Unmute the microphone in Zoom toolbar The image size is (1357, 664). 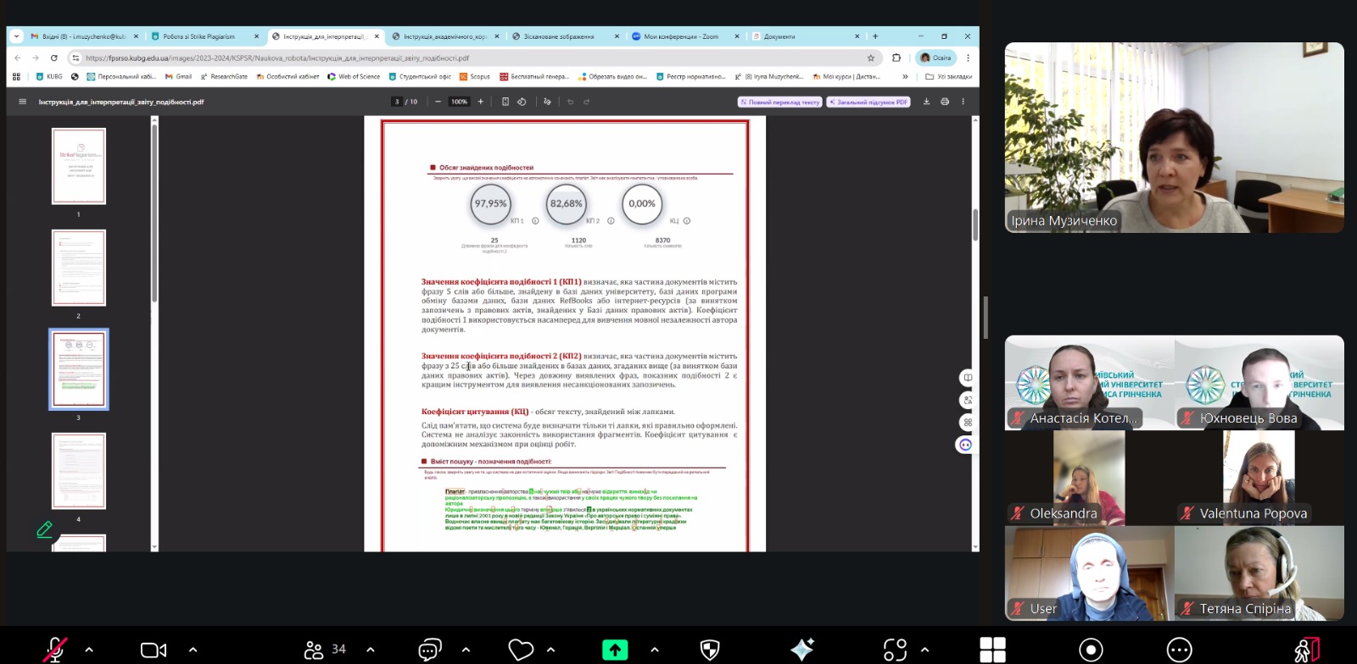point(55,650)
